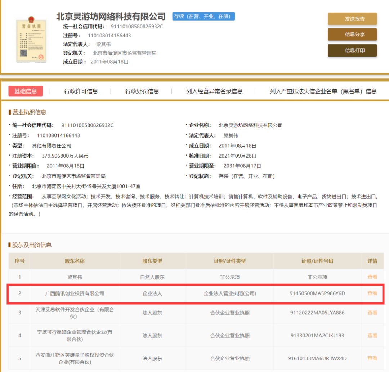Open the business license thumbnail image
This screenshot has height=372, width=389.
(31, 40)
